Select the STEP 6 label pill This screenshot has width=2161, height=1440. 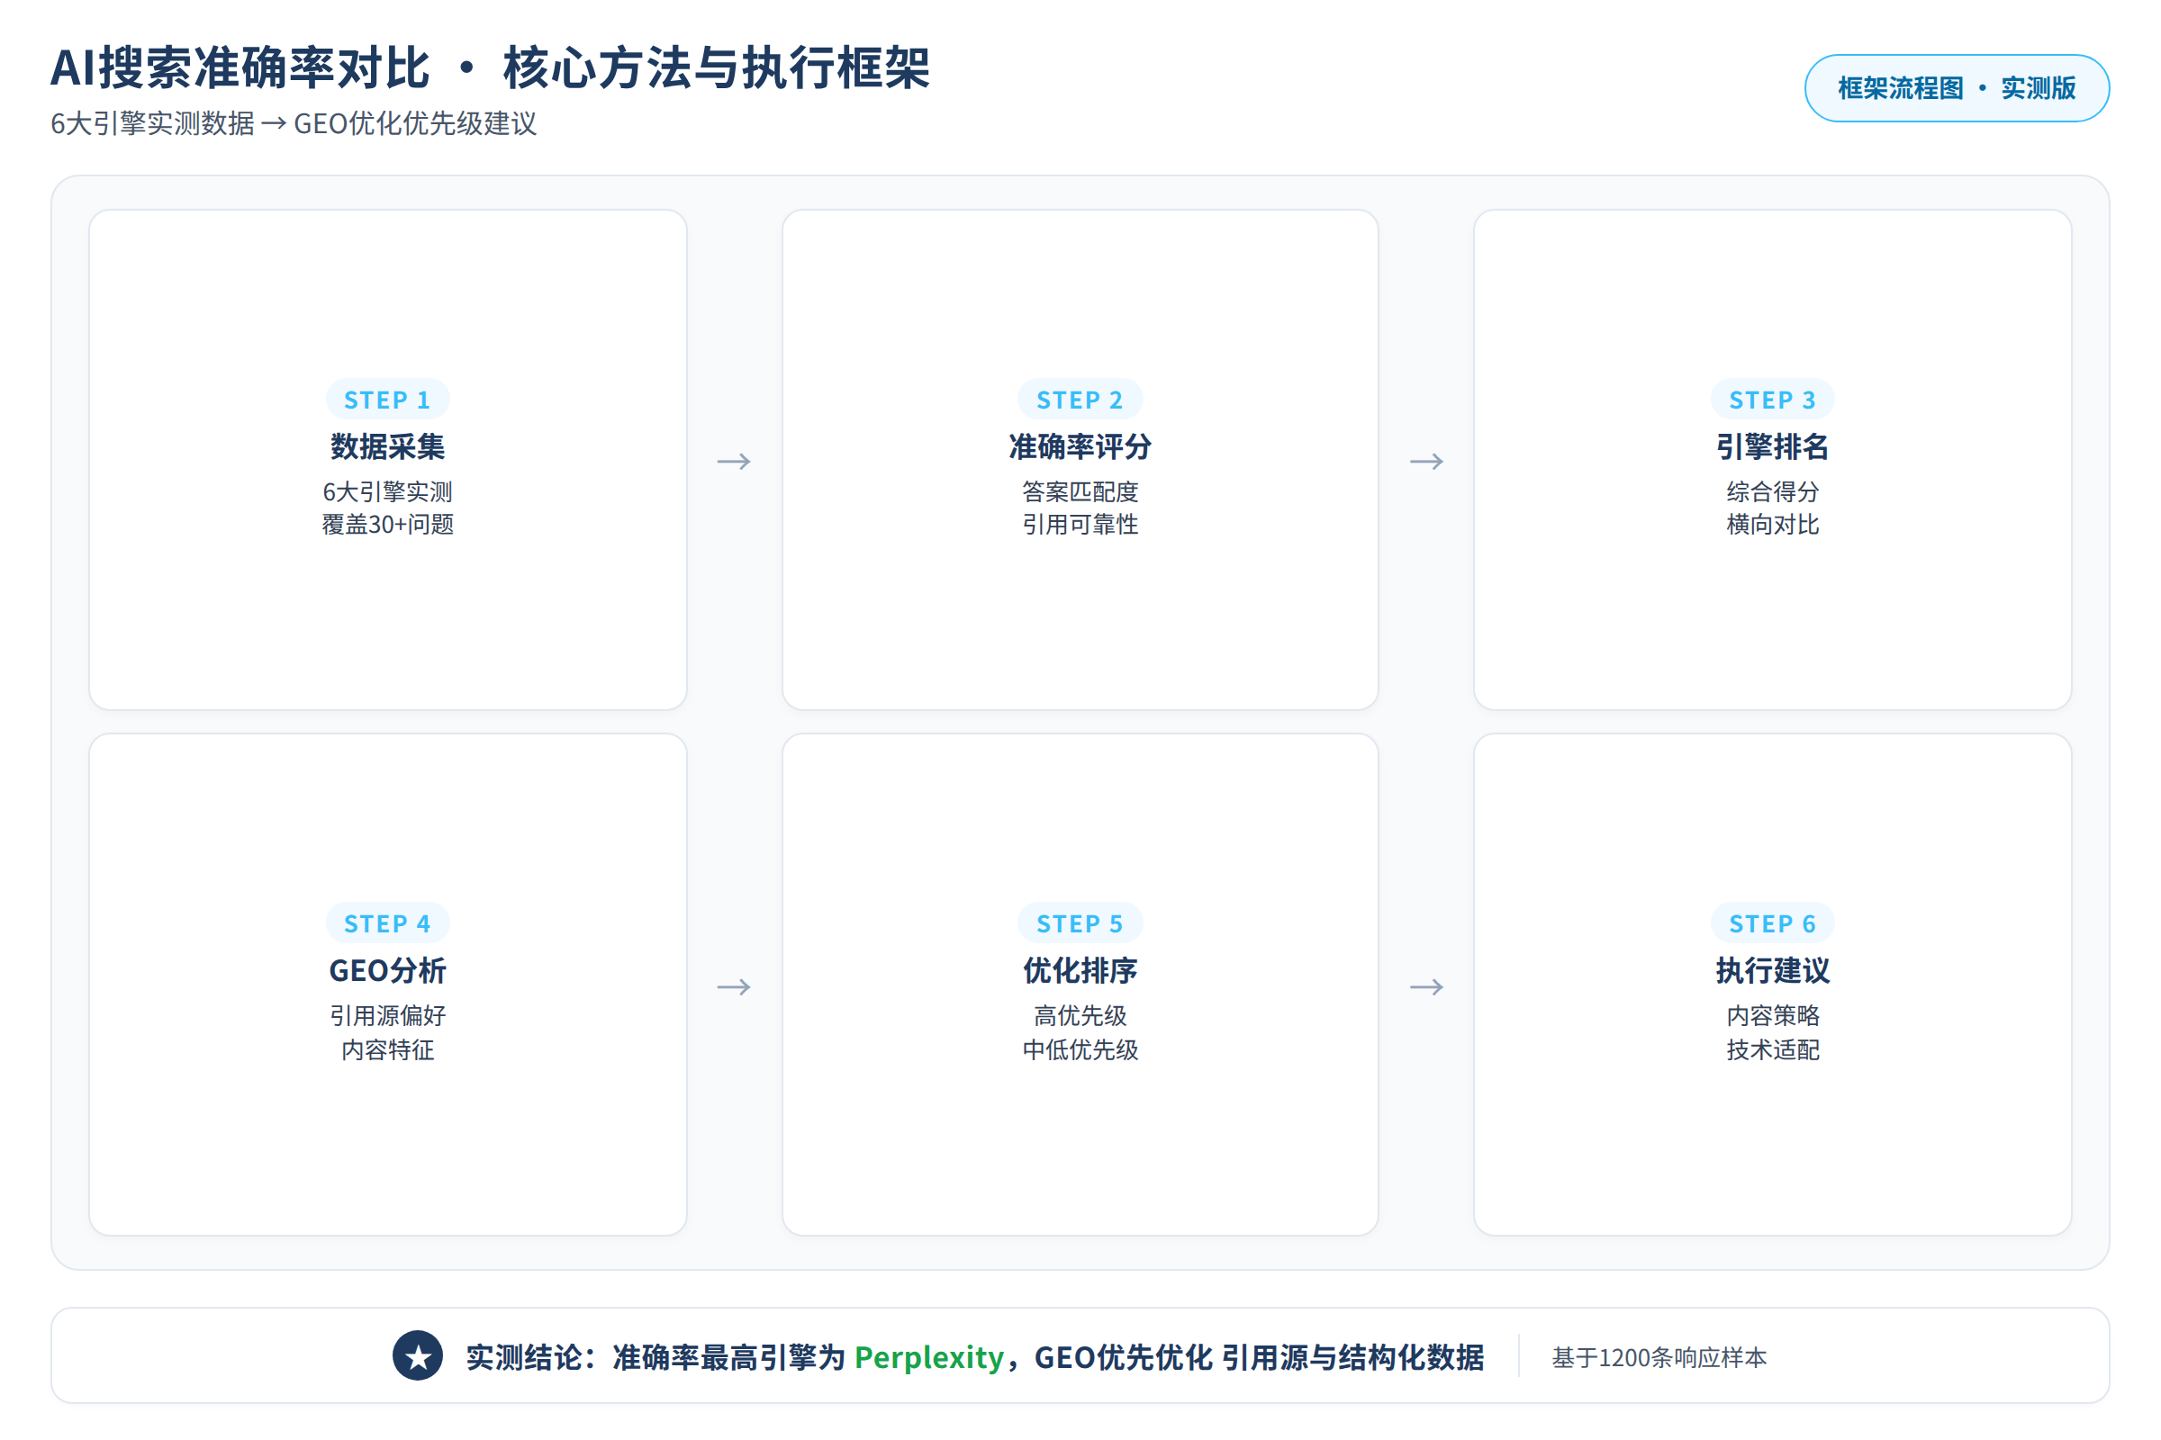tap(1772, 923)
